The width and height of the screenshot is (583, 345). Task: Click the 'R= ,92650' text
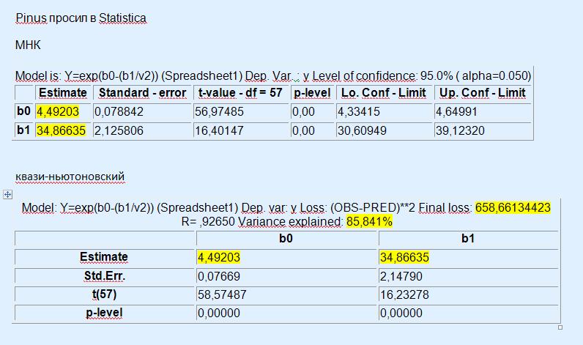(x=208, y=221)
